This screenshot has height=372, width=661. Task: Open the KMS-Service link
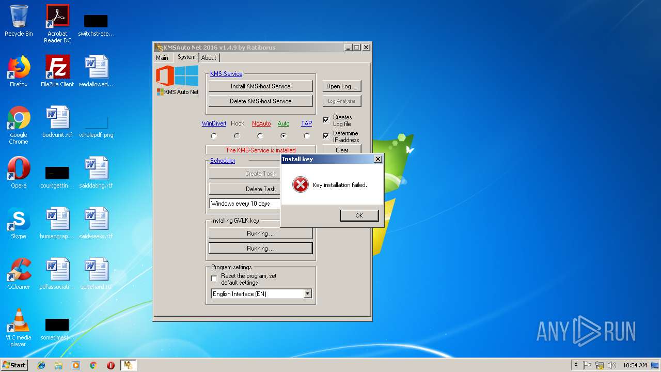tap(226, 74)
